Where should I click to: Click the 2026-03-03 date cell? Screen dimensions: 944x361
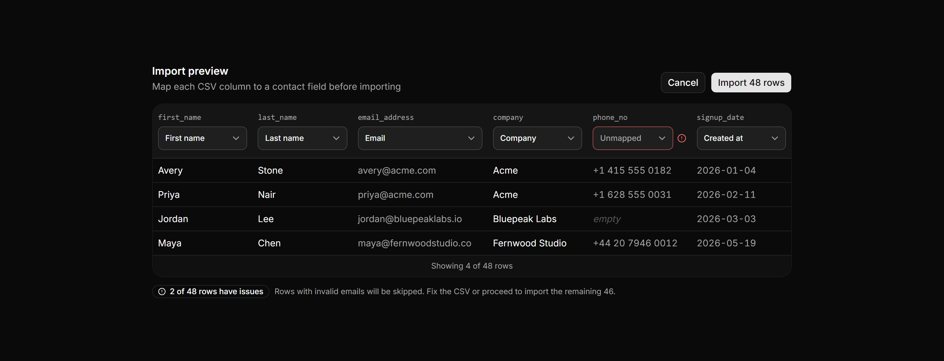726,219
